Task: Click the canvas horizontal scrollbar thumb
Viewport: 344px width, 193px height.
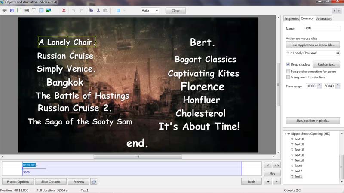Action: pyautogui.click(x=138, y=157)
